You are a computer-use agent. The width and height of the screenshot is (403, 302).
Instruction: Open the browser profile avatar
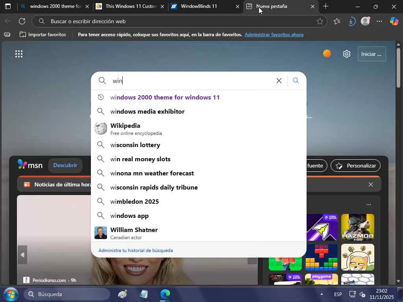[365, 21]
